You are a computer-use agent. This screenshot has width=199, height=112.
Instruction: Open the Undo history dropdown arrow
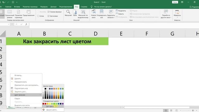click(6, 2)
